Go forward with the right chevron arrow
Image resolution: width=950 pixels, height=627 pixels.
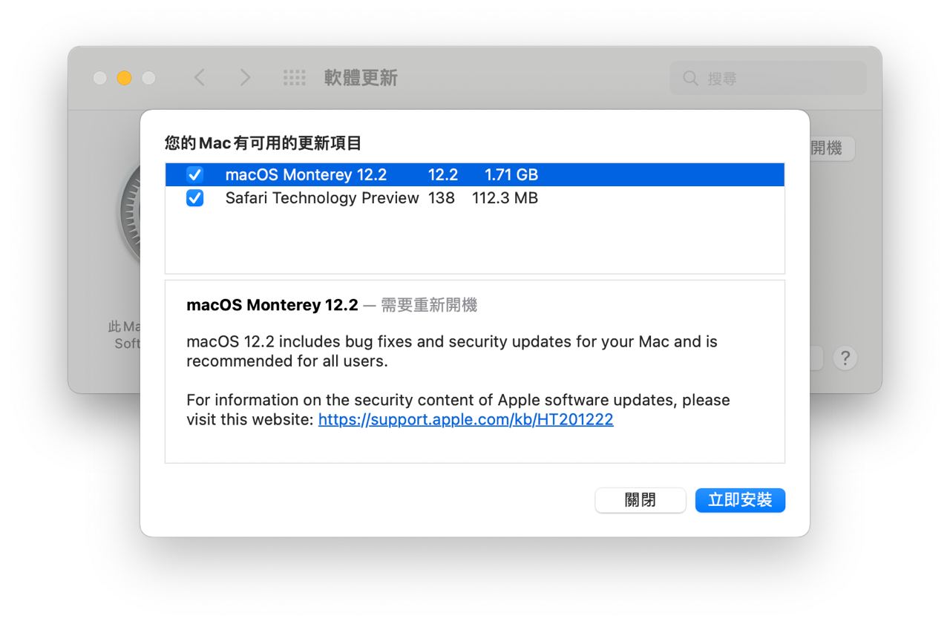coord(245,78)
